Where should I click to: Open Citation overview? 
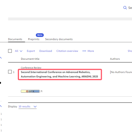coord(67,51)
